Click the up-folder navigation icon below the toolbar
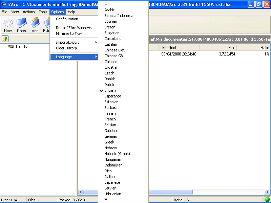The height and width of the screenshot is (203, 271). [x=5, y=39]
